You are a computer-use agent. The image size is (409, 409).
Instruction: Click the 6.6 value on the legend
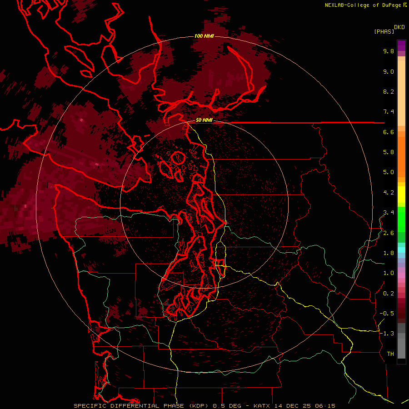(389, 132)
